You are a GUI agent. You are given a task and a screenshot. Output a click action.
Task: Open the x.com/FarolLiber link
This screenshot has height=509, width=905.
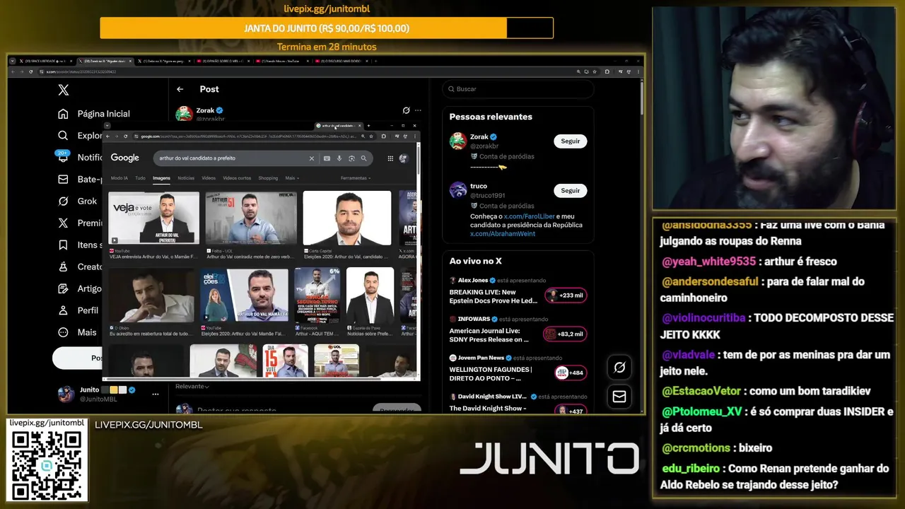coord(530,216)
